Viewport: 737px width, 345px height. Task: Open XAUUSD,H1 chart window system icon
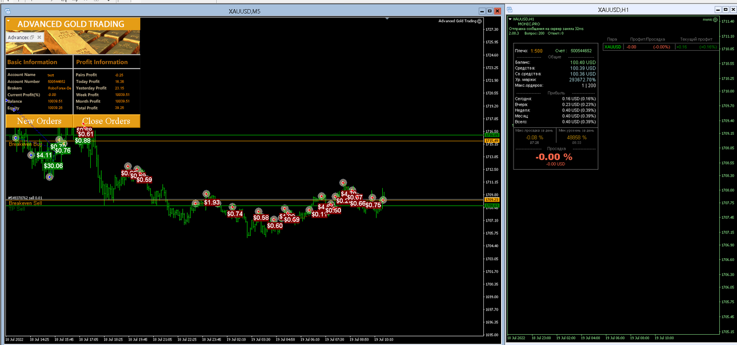coord(510,10)
